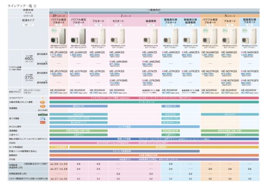The width and height of the screenshot is (264, 182).
Task: Click the green badge on JP series image
Action: (x=54, y=31)
